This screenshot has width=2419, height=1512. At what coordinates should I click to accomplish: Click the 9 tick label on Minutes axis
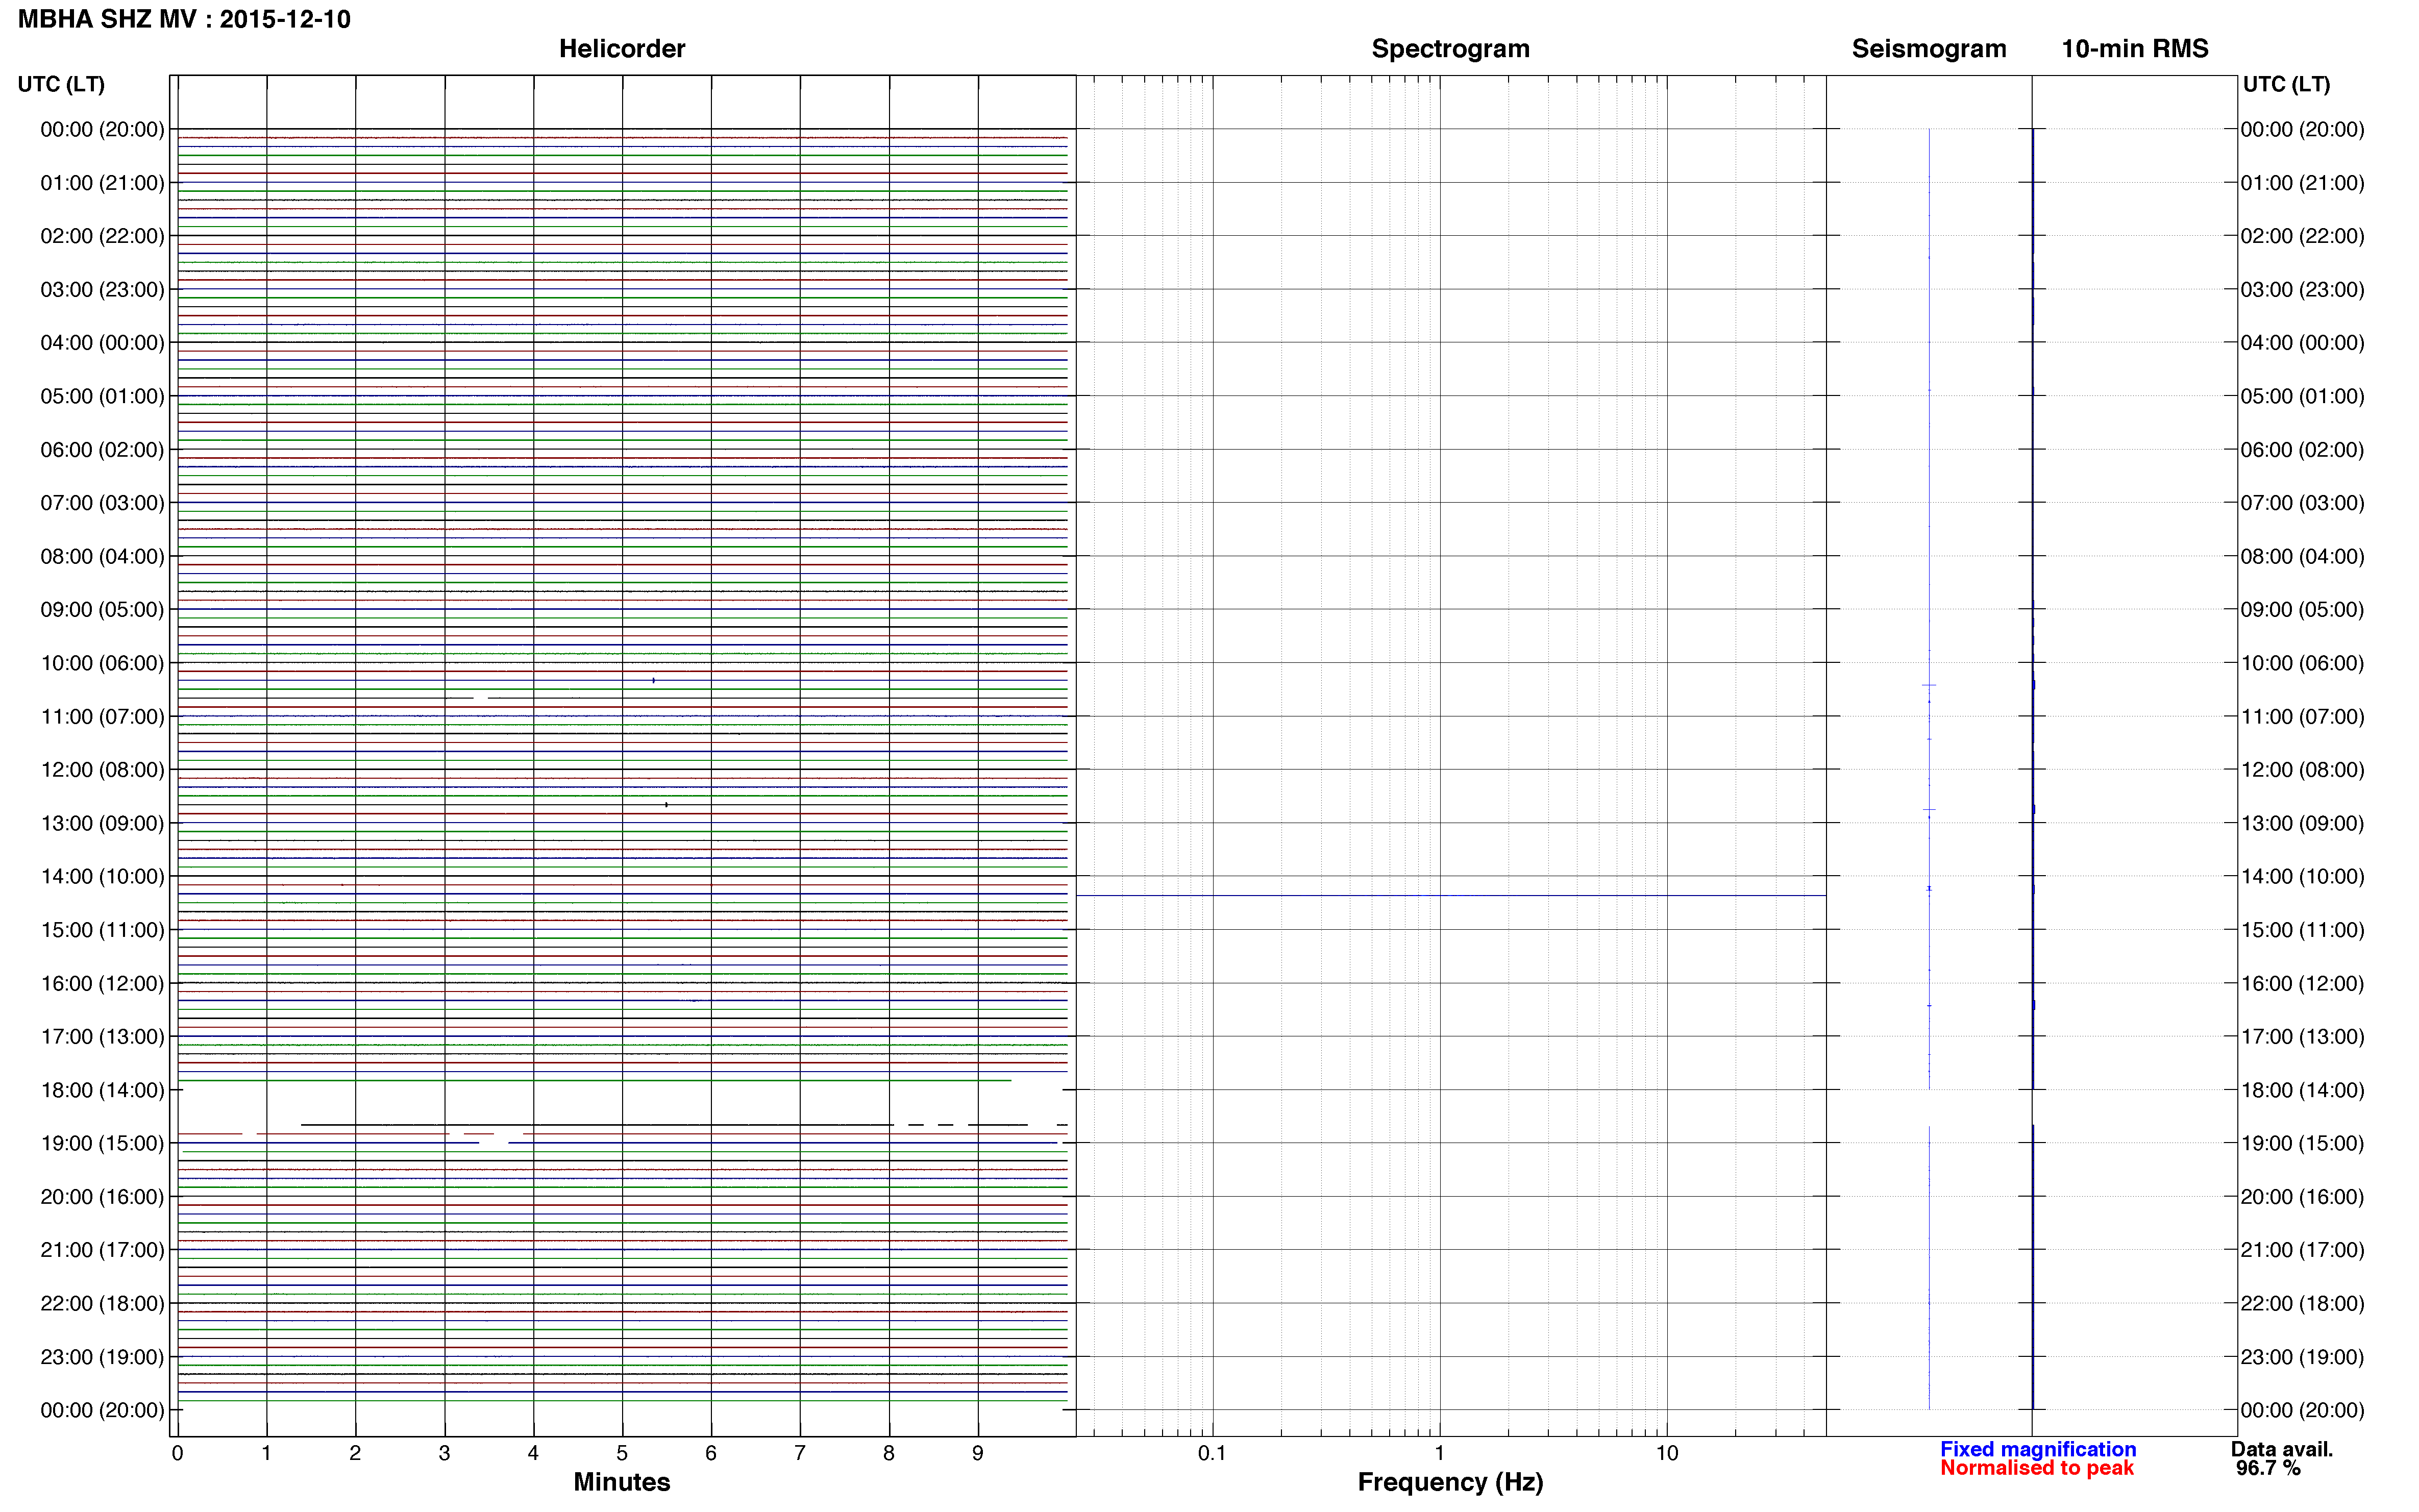[978, 1454]
